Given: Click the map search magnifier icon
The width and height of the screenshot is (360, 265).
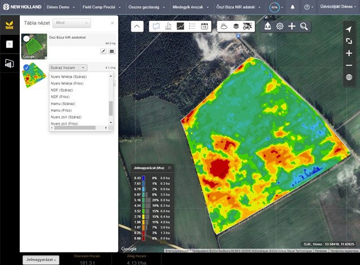Looking at the screenshot, I should click(304, 27).
